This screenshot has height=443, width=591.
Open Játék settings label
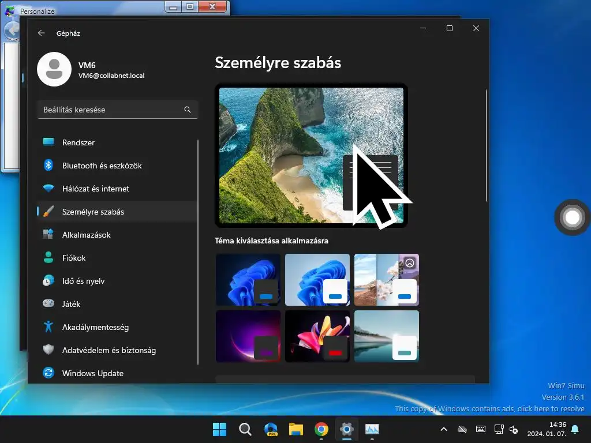71,304
